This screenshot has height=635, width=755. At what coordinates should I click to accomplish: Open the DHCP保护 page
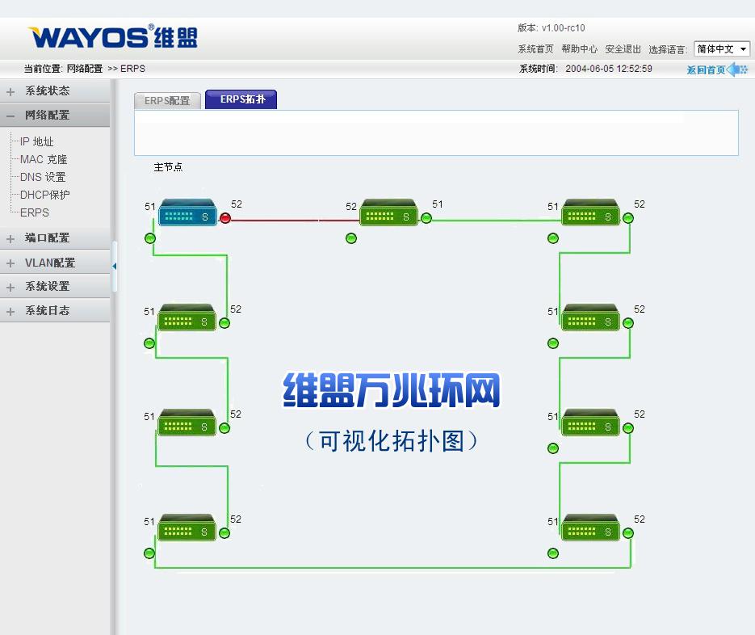[x=44, y=196]
